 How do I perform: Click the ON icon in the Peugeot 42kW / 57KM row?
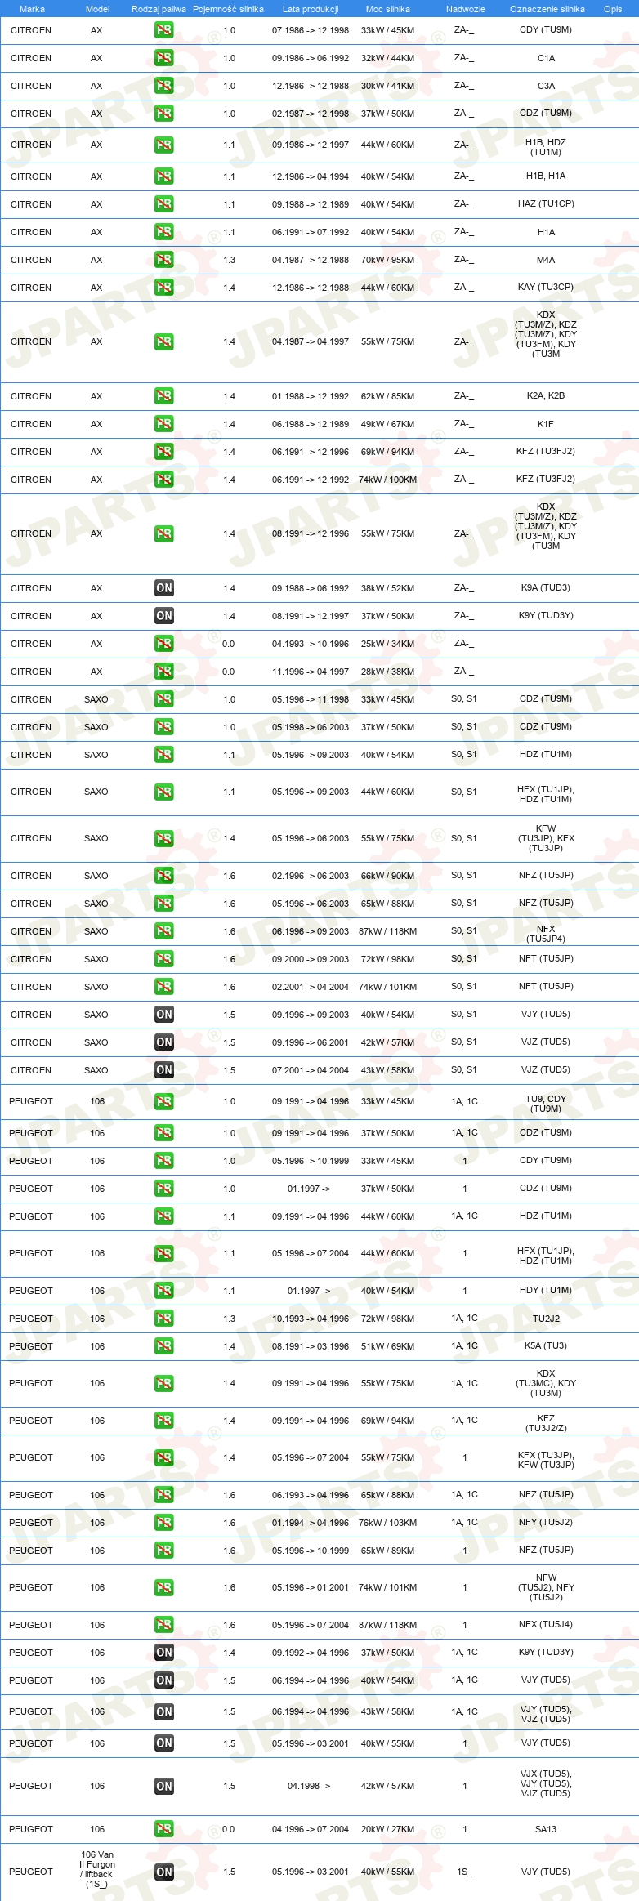pos(163,1786)
